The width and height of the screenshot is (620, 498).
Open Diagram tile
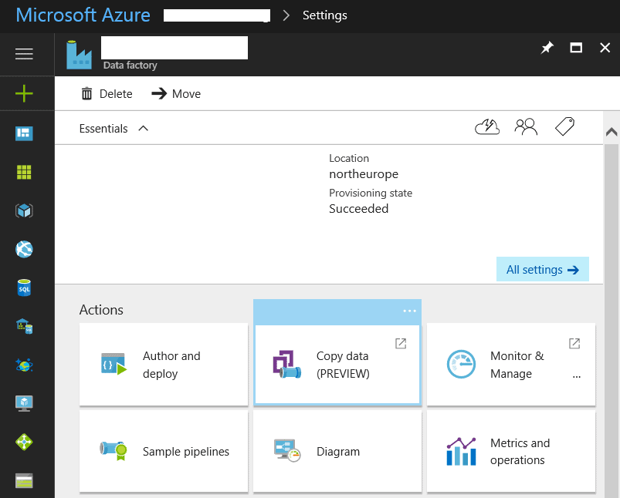coord(337,452)
